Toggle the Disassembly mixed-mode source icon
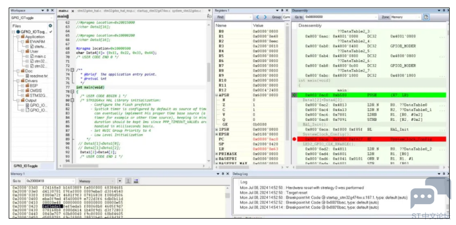Screen dimensions: 456x225 (426, 17)
